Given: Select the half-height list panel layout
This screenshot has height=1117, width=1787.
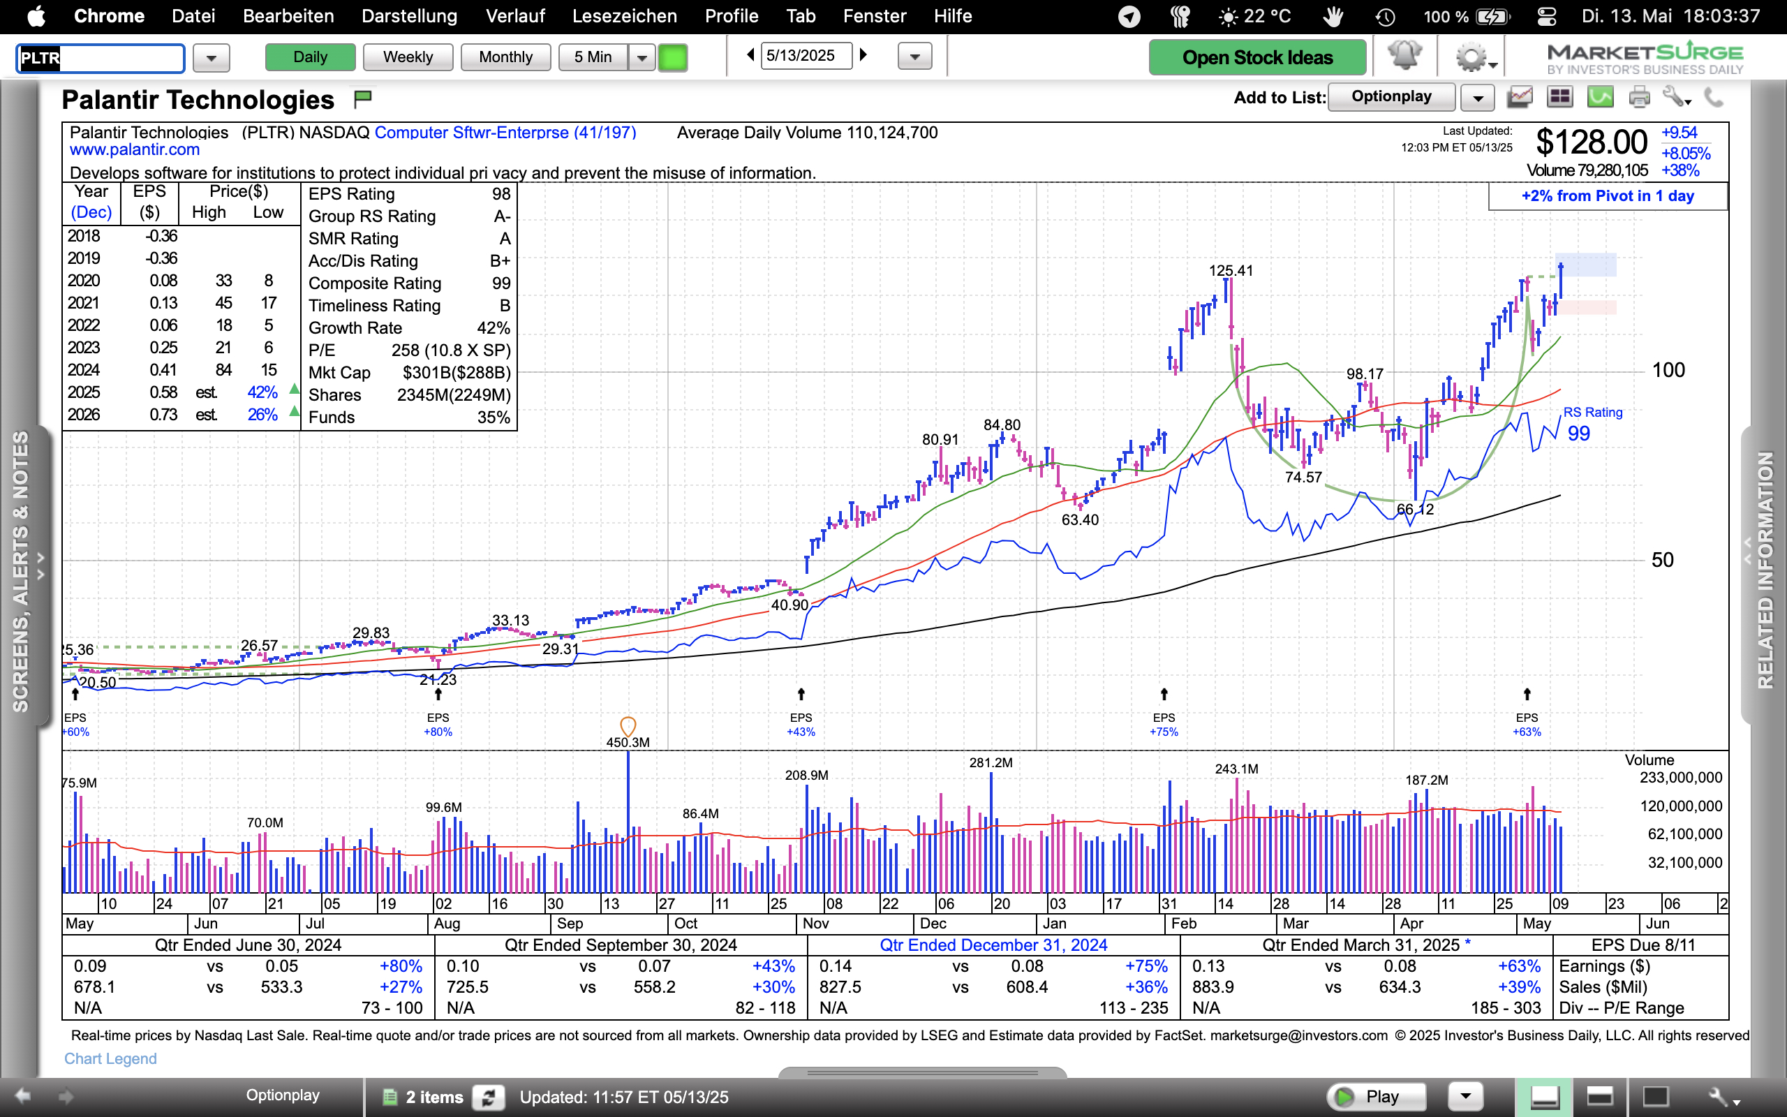Looking at the screenshot, I should 1599,1097.
